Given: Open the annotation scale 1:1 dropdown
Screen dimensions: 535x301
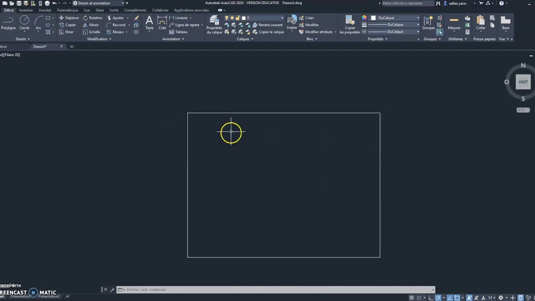Looking at the screenshot, I should click(x=492, y=298).
